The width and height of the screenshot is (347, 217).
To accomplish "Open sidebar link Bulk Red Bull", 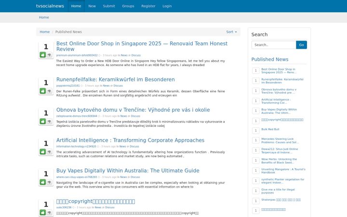I will tap(270, 129).
